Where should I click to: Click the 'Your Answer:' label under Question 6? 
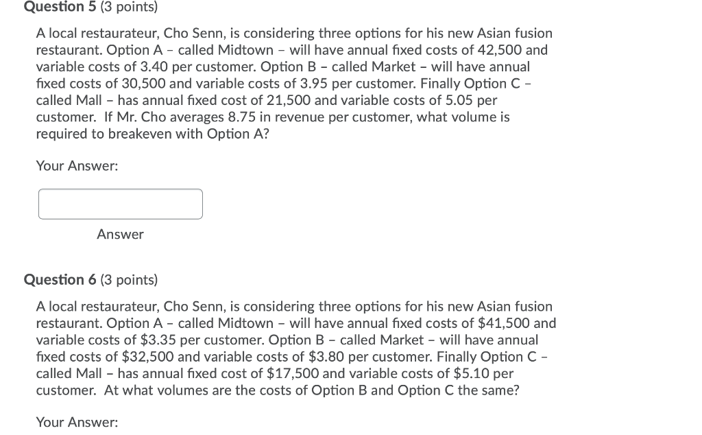pos(77,422)
